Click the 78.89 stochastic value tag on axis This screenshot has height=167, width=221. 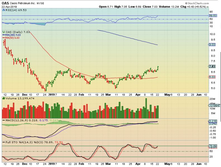tap(213, 146)
